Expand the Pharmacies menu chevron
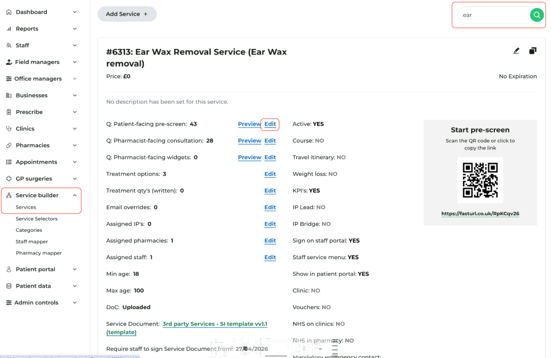 [x=75, y=145]
